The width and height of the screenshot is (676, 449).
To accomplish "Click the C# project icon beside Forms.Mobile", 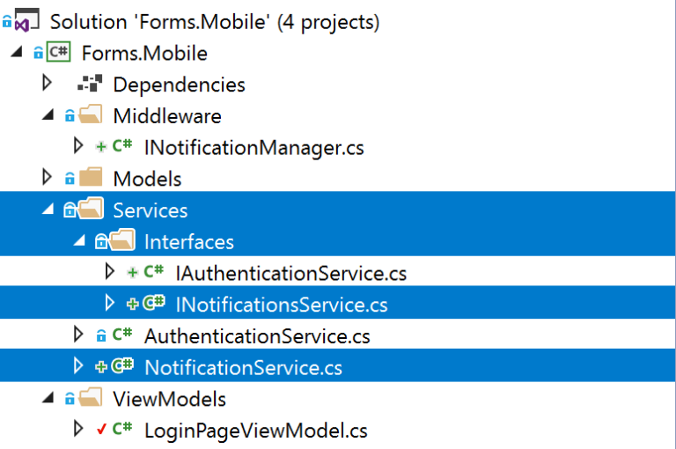I will pos(59,52).
